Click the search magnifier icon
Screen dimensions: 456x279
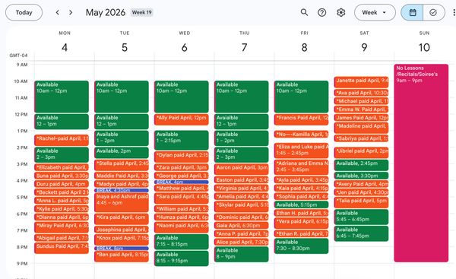(x=304, y=12)
